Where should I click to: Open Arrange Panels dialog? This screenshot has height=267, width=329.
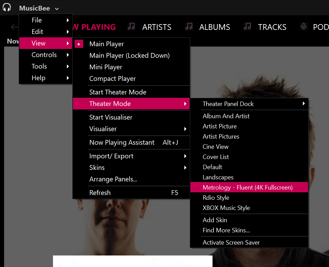[131, 179]
